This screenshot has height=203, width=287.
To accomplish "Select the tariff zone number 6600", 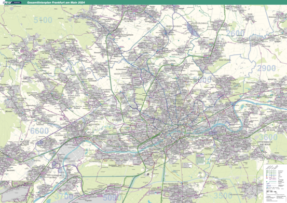I will coord(39,131).
